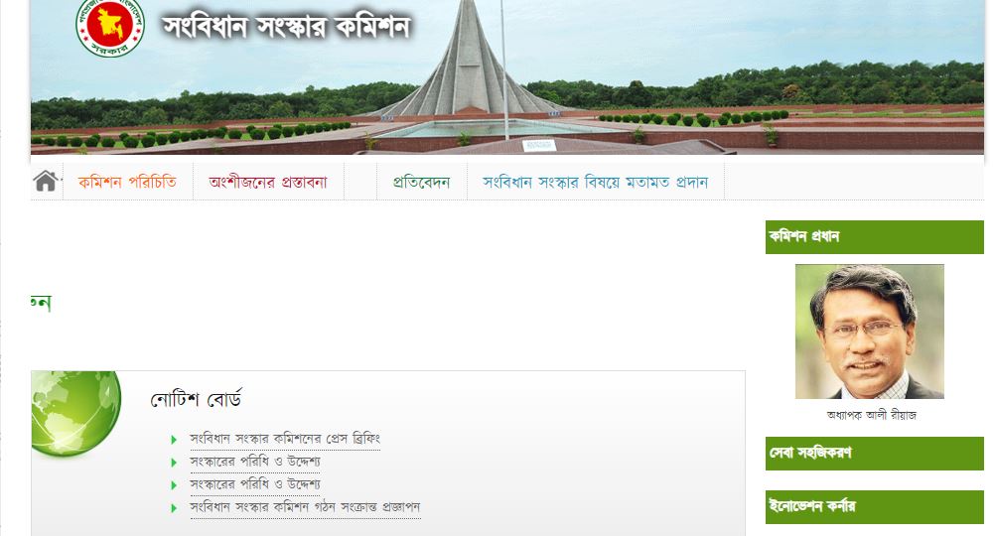The height and width of the screenshot is (536, 993).
Task: Open second সংস্কারের পরিধি ও উদ্দেশ্য link
Action: 255,484
